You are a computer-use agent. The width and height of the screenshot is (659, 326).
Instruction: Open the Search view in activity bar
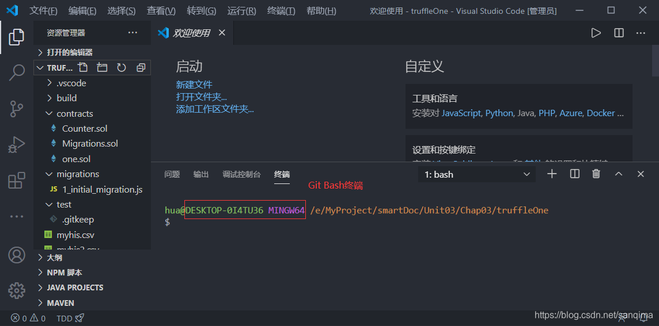click(16, 72)
